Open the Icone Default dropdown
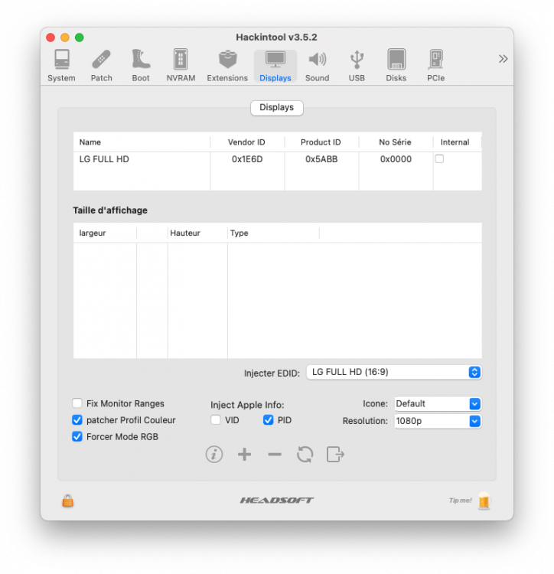This screenshot has height=574, width=554. (x=438, y=404)
